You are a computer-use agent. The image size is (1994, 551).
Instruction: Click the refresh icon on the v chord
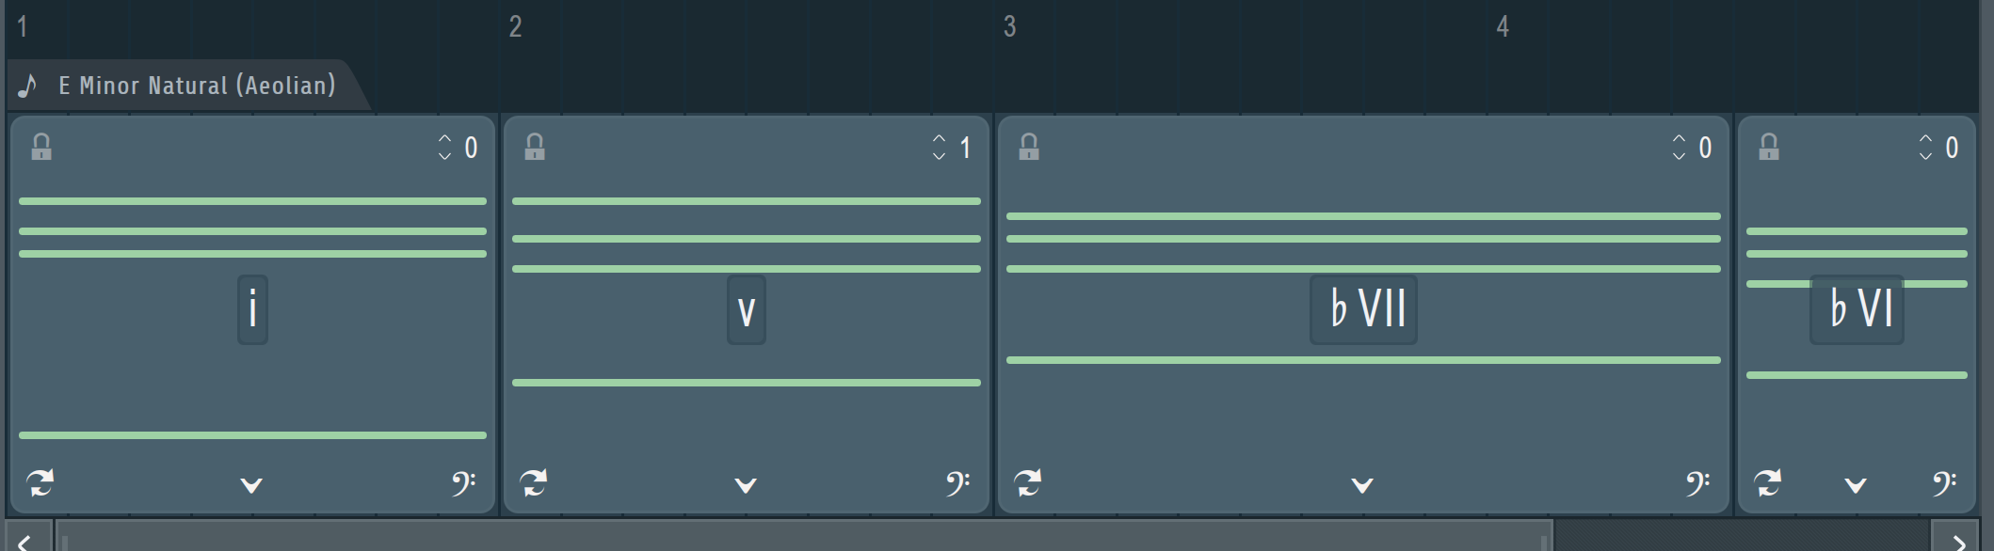pyautogui.click(x=534, y=483)
